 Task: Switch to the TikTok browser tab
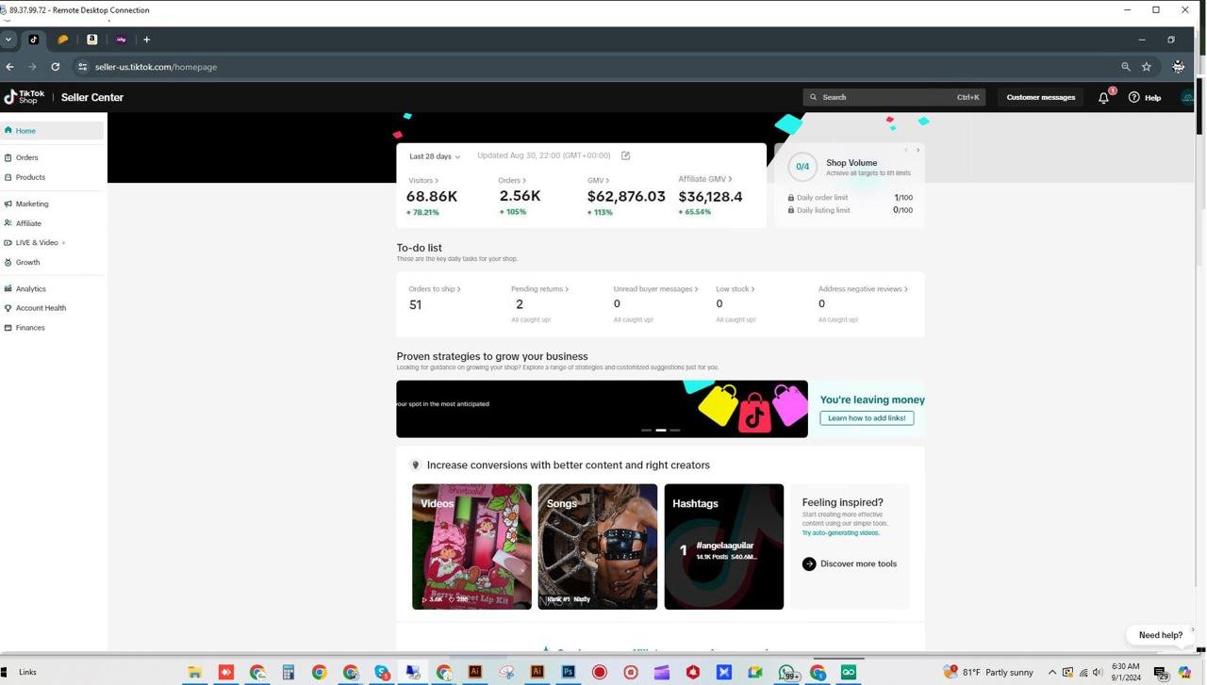pos(34,40)
